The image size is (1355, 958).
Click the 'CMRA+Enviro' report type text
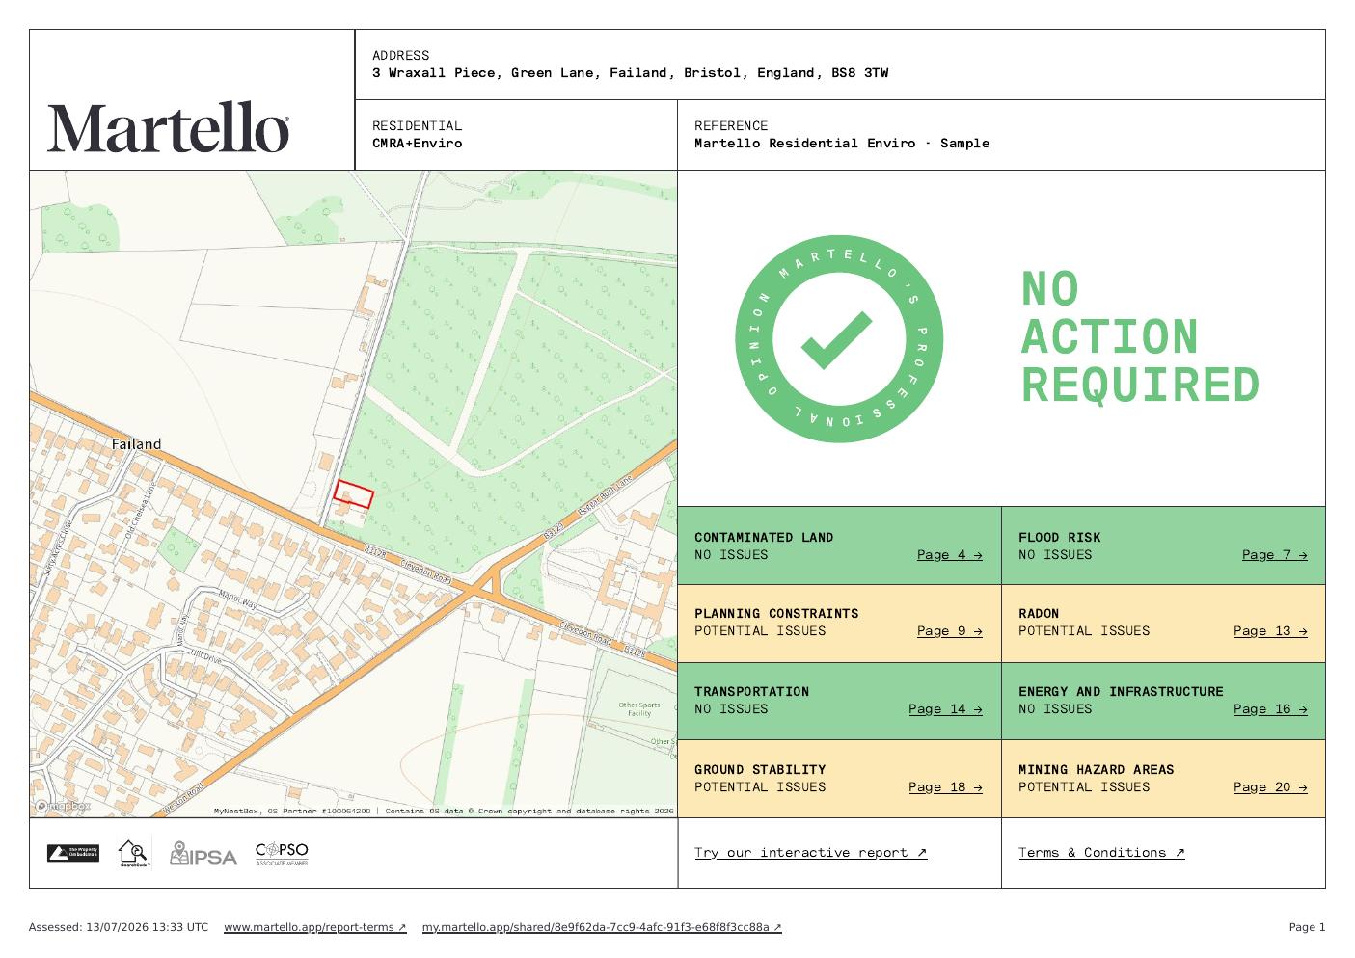417,143
